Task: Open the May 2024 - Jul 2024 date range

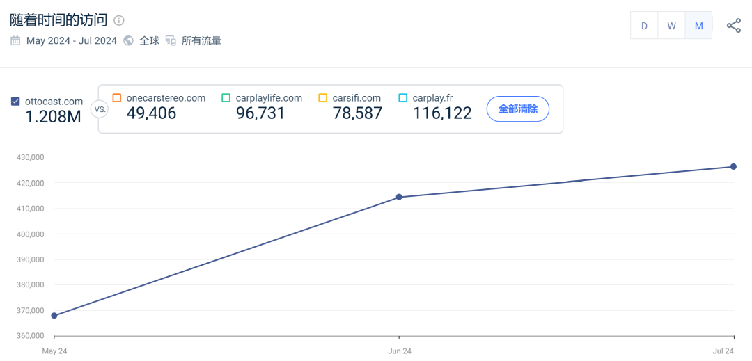Action: [x=72, y=40]
